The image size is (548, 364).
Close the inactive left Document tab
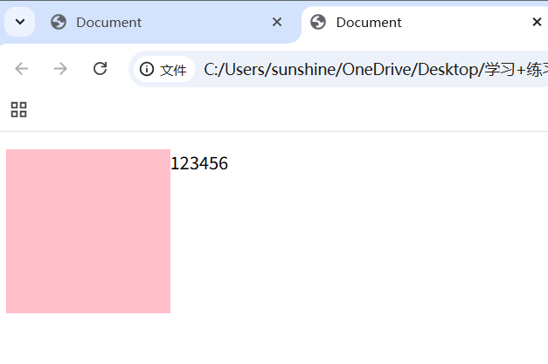point(277,22)
